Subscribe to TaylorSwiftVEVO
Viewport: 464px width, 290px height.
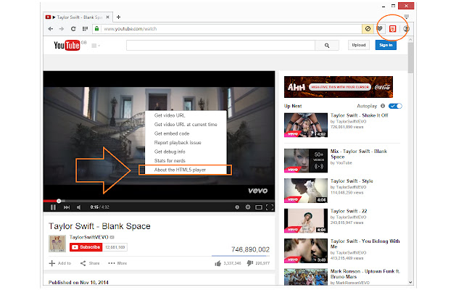tap(86, 247)
